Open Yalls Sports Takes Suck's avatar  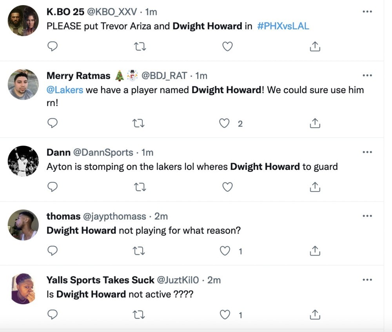tap(23, 289)
